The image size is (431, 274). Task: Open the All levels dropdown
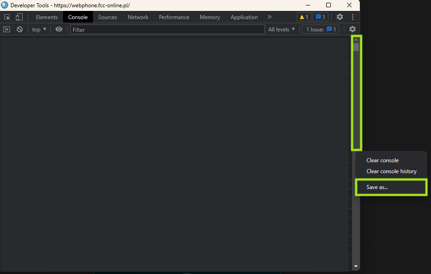281,29
